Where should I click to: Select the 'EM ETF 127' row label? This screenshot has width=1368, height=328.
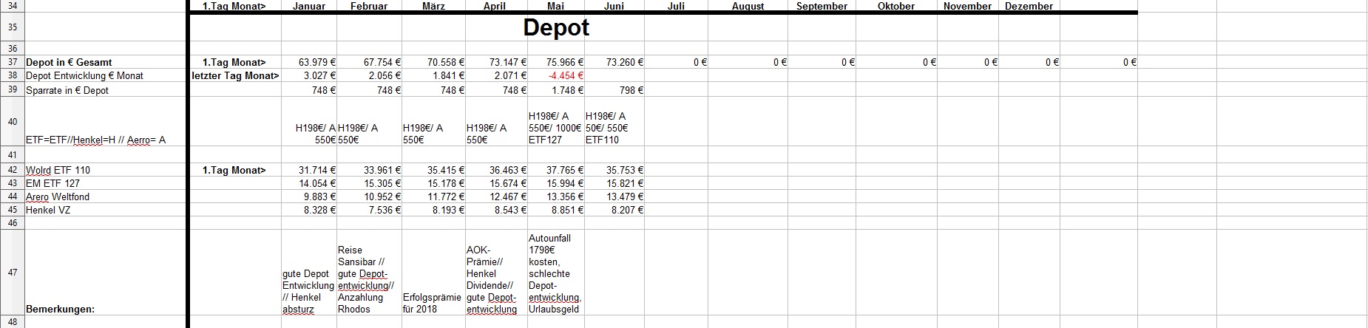pyautogui.click(x=105, y=183)
